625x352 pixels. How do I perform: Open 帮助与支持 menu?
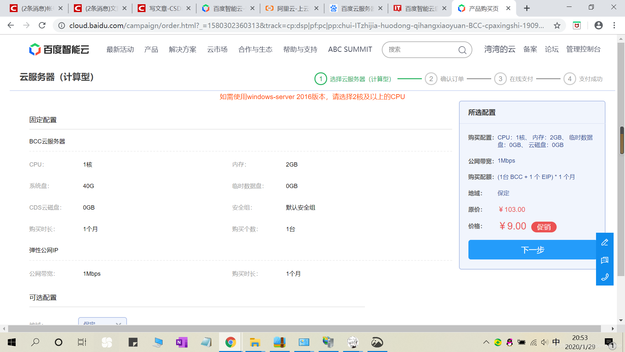[300, 50]
